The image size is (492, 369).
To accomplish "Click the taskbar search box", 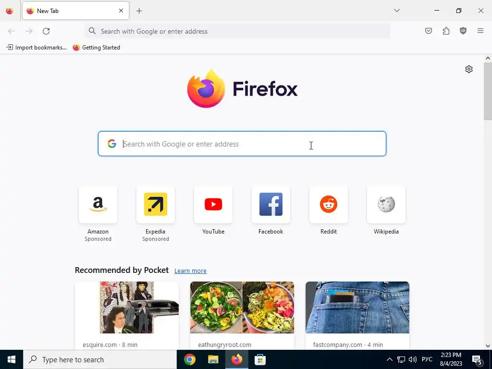I will [100, 359].
